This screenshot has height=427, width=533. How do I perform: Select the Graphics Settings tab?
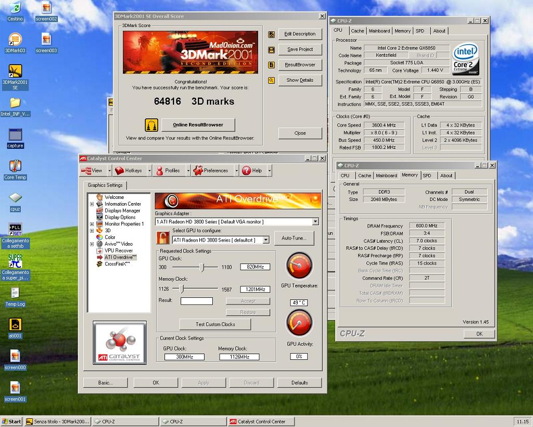click(105, 185)
